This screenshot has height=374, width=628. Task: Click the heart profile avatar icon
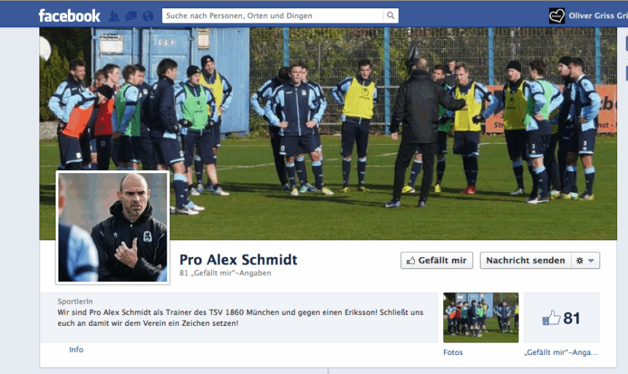[x=556, y=16]
